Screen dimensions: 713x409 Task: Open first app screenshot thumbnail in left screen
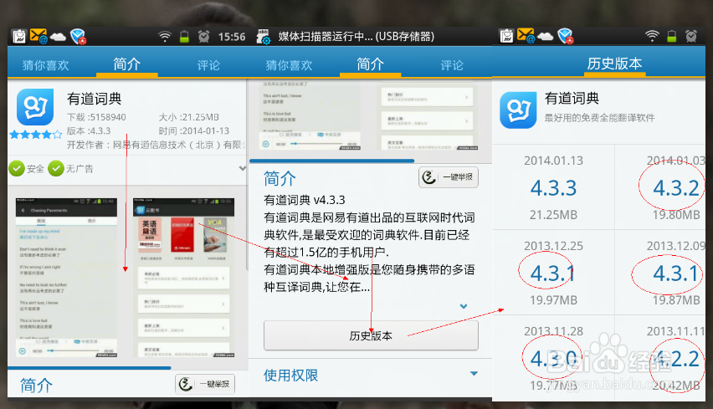[x=66, y=278]
